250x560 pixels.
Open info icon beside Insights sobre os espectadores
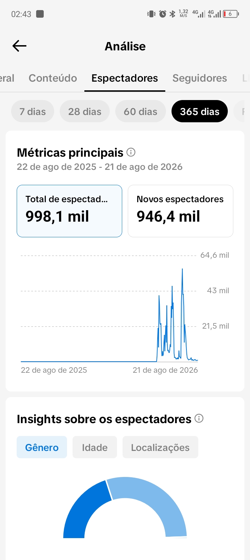pos(199,418)
